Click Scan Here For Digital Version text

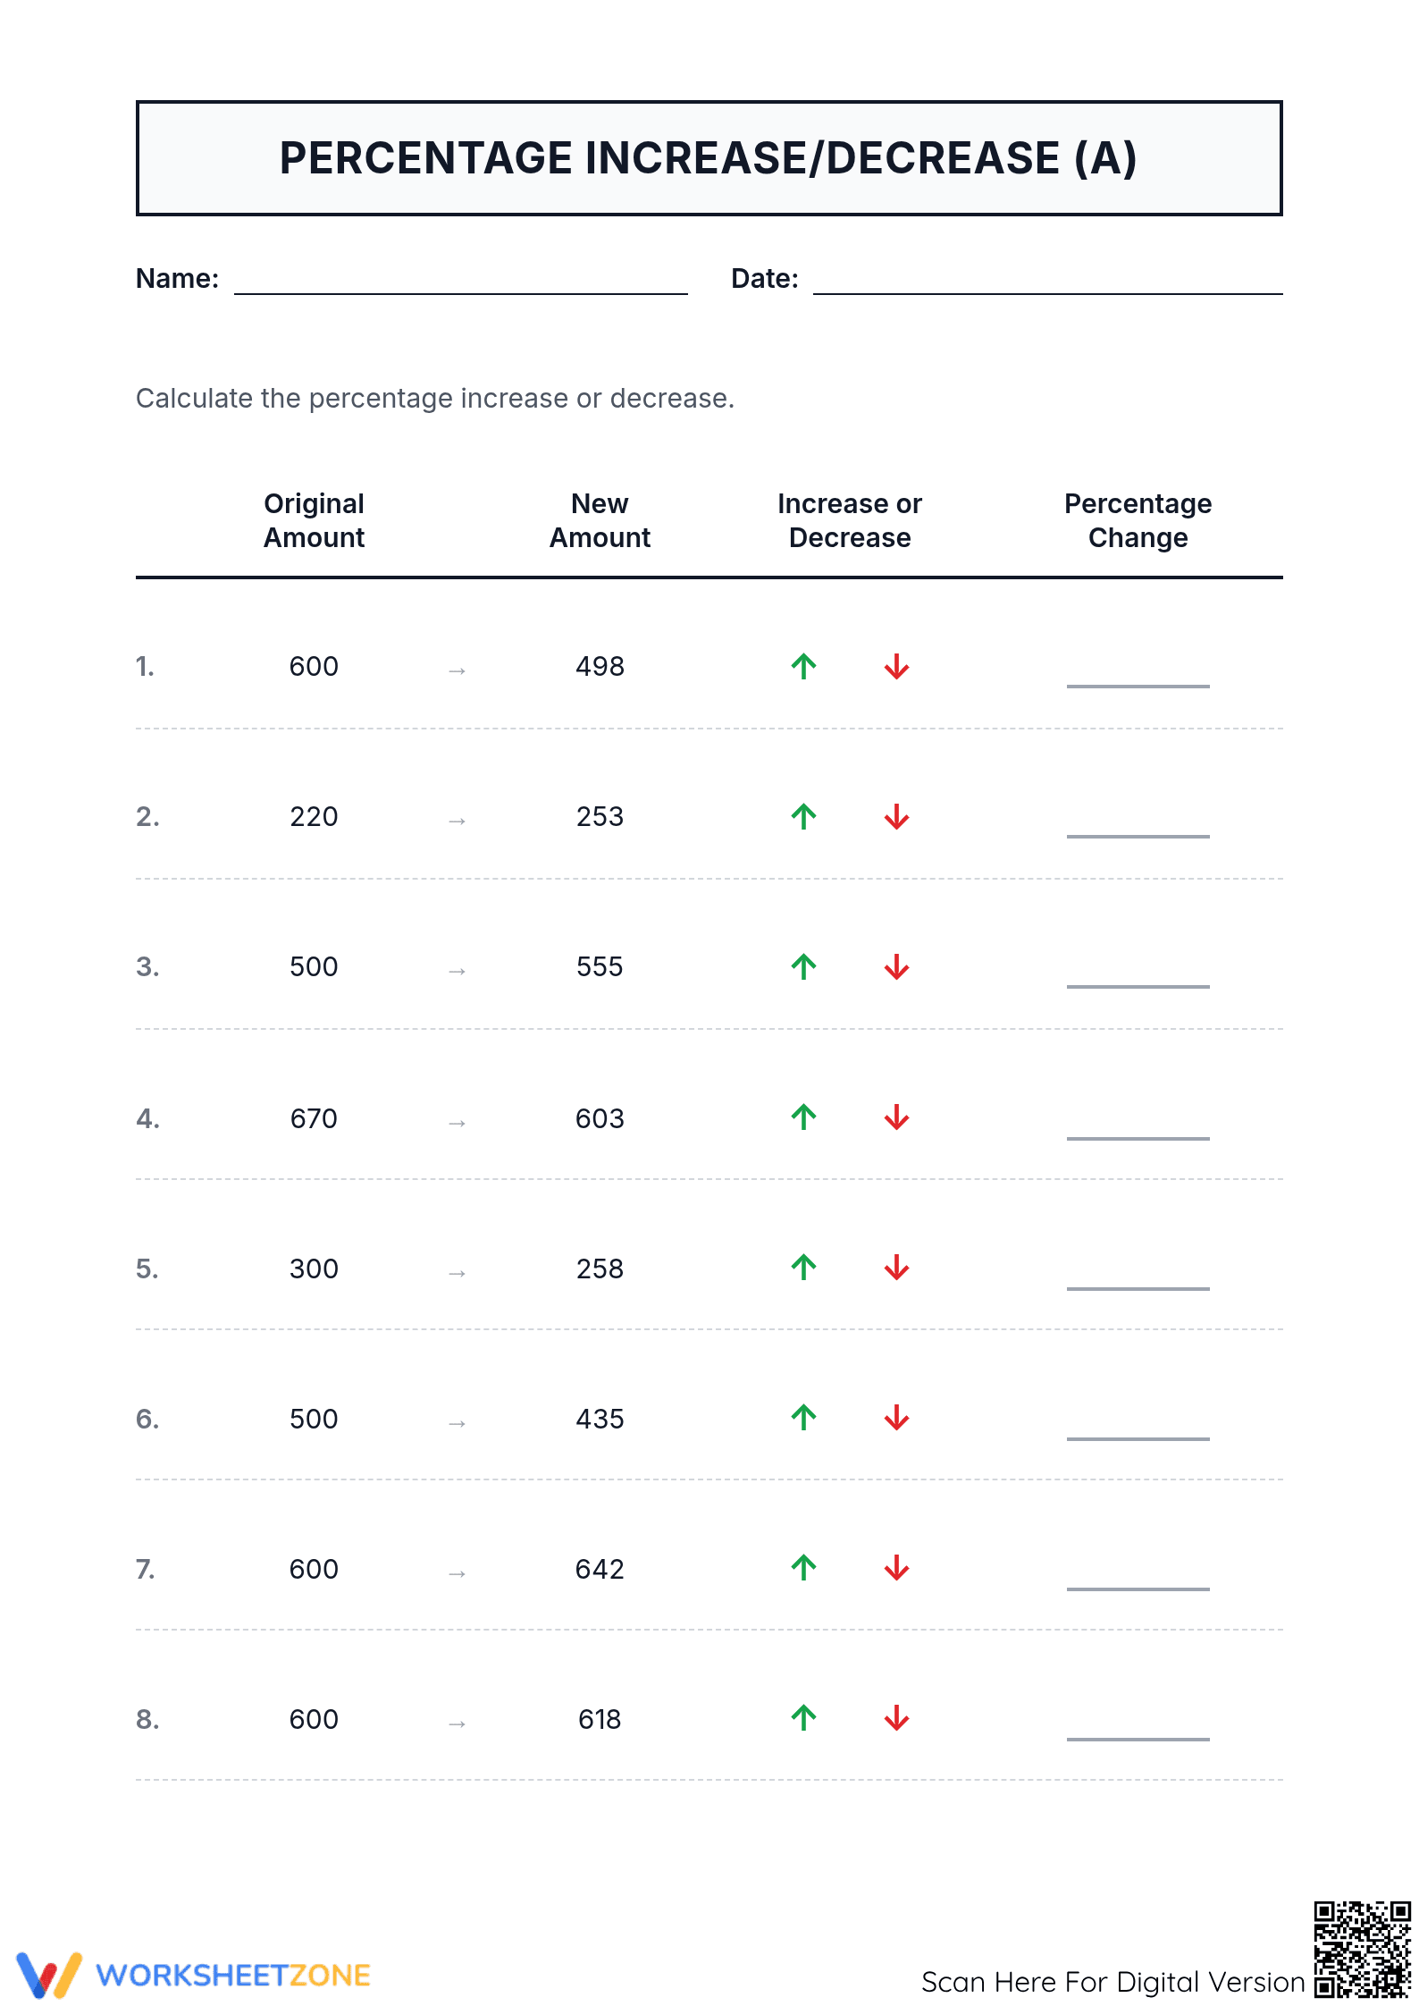tap(1113, 1982)
